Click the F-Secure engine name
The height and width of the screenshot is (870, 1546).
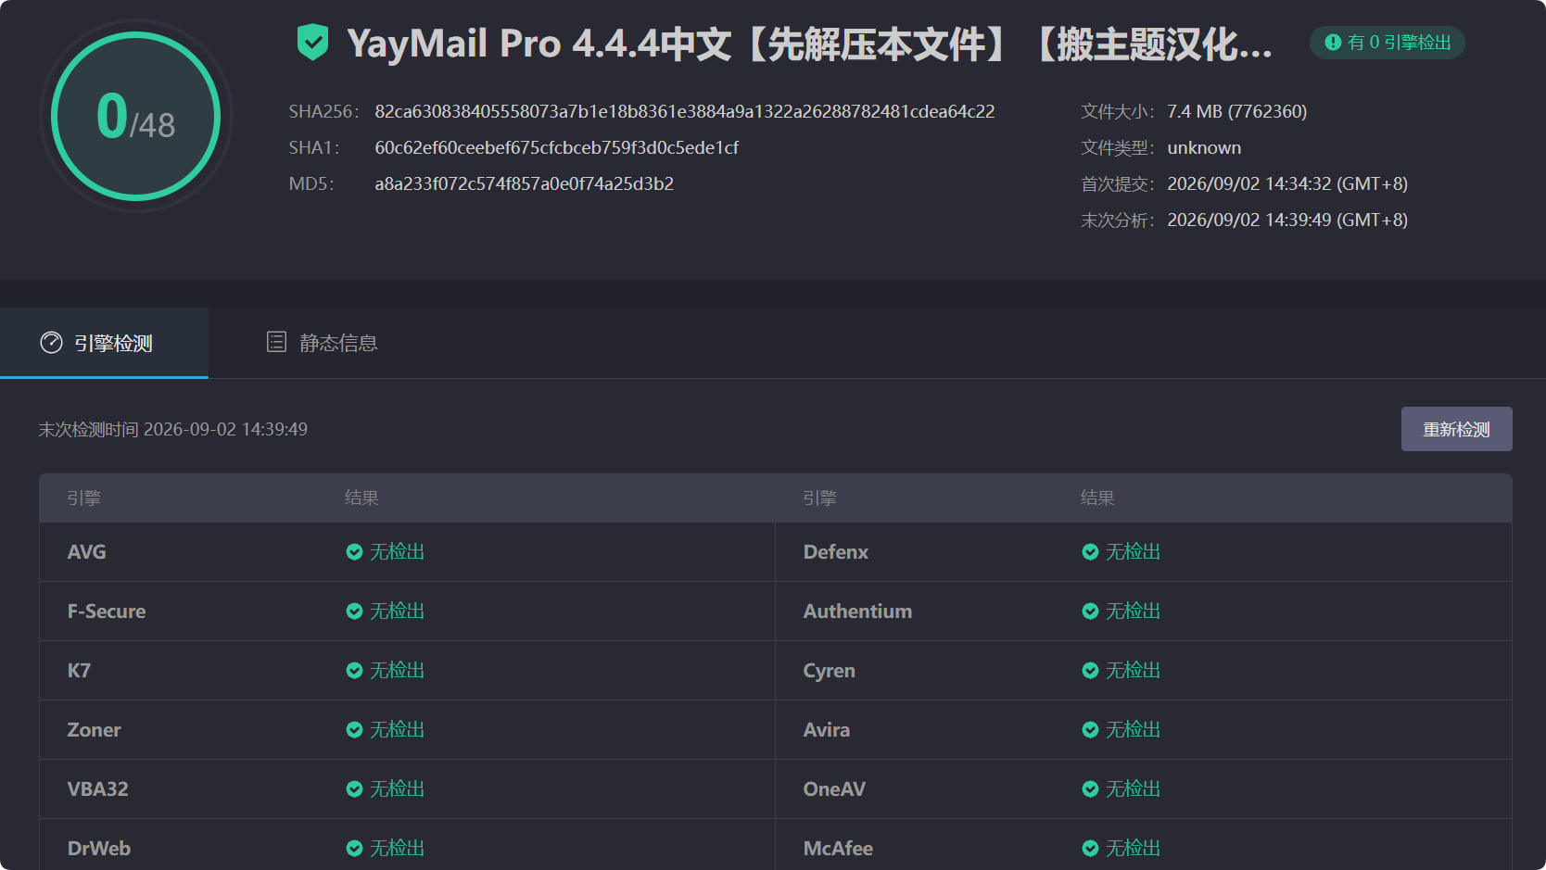(x=106, y=612)
